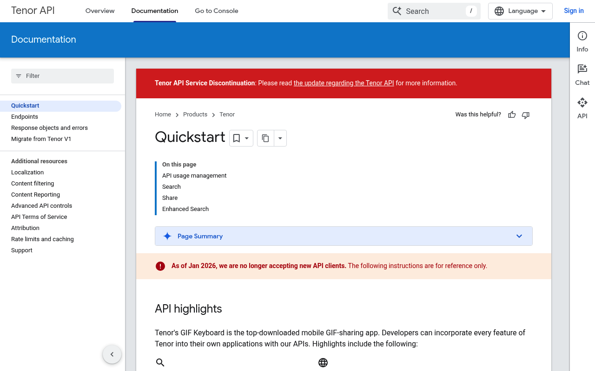Click the Sign in link
This screenshot has height=371, width=595.
pyautogui.click(x=574, y=11)
